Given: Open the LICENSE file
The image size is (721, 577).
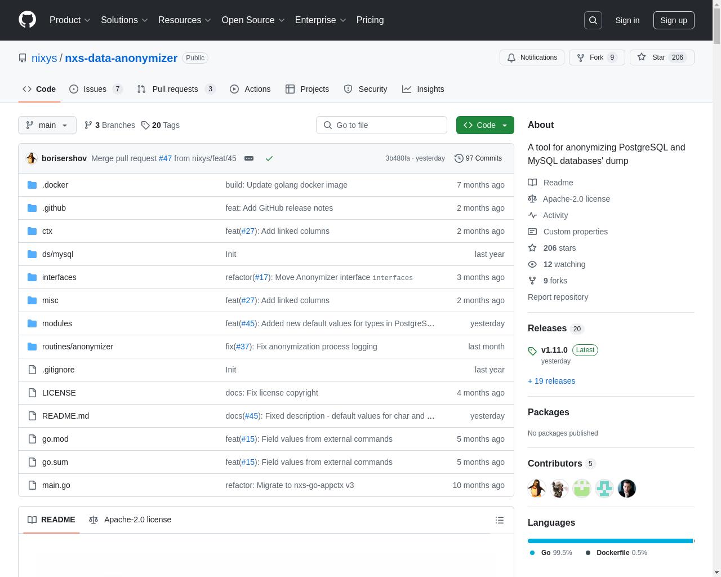Looking at the screenshot, I should click(59, 393).
